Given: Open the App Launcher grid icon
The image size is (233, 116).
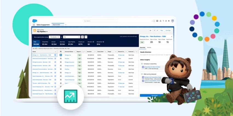Looking at the screenshot, I should tap(34, 25).
